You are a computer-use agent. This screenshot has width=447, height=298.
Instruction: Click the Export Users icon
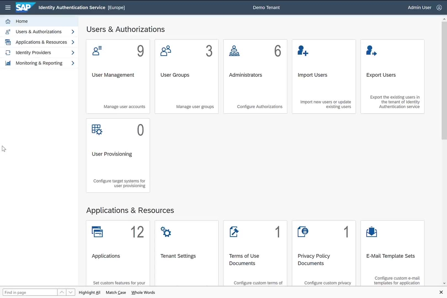tap(371, 51)
